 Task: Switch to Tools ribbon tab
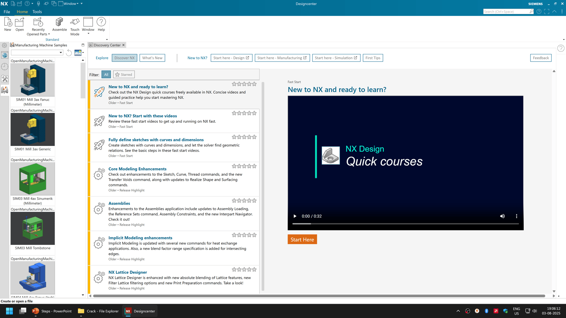37,12
